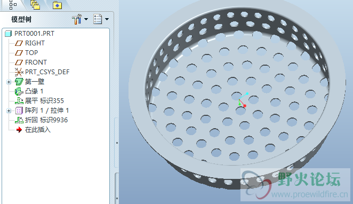353x204 pixels.
Task: Open the model tree show list icon
Action: 98,19
